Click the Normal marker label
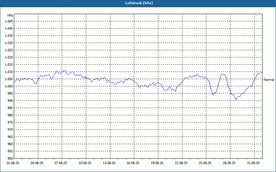The height and width of the screenshot is (172, 276). pyautogui.click(x=269, y=80)
